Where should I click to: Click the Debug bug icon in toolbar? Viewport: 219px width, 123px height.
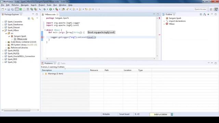coord(44,9)
